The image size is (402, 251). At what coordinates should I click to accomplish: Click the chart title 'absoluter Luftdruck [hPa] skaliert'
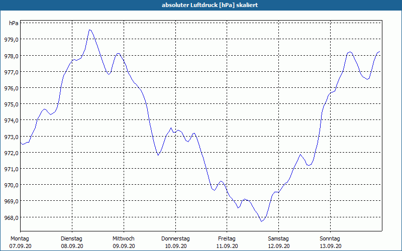coord(210,5)
